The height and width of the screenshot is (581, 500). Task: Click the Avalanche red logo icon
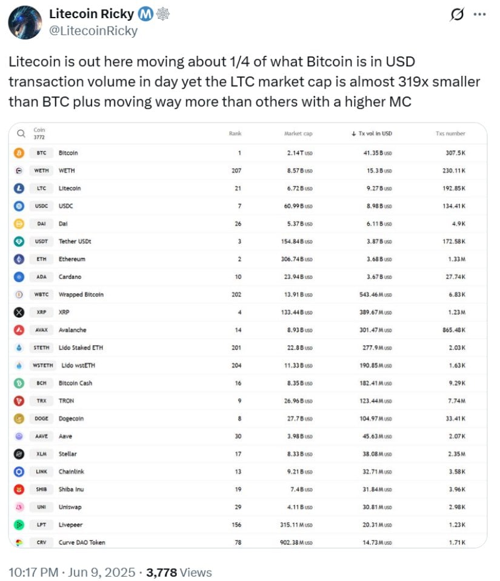(19, 330)
